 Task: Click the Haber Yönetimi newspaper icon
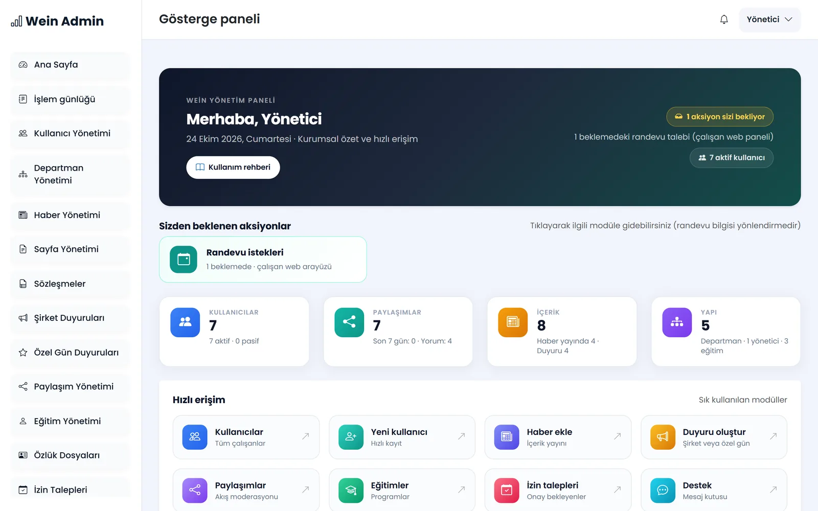coord(23,215)
